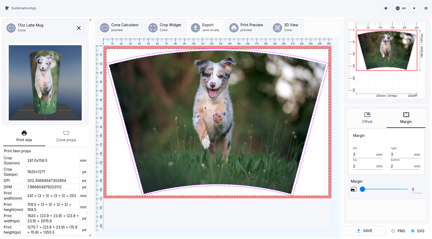
Task: Select SVG export format
Action: pos(413,231)
